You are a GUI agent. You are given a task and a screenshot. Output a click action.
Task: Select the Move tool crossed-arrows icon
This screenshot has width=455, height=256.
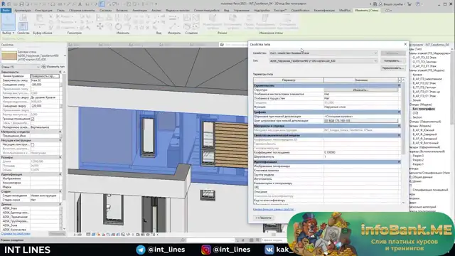point(100,26)
